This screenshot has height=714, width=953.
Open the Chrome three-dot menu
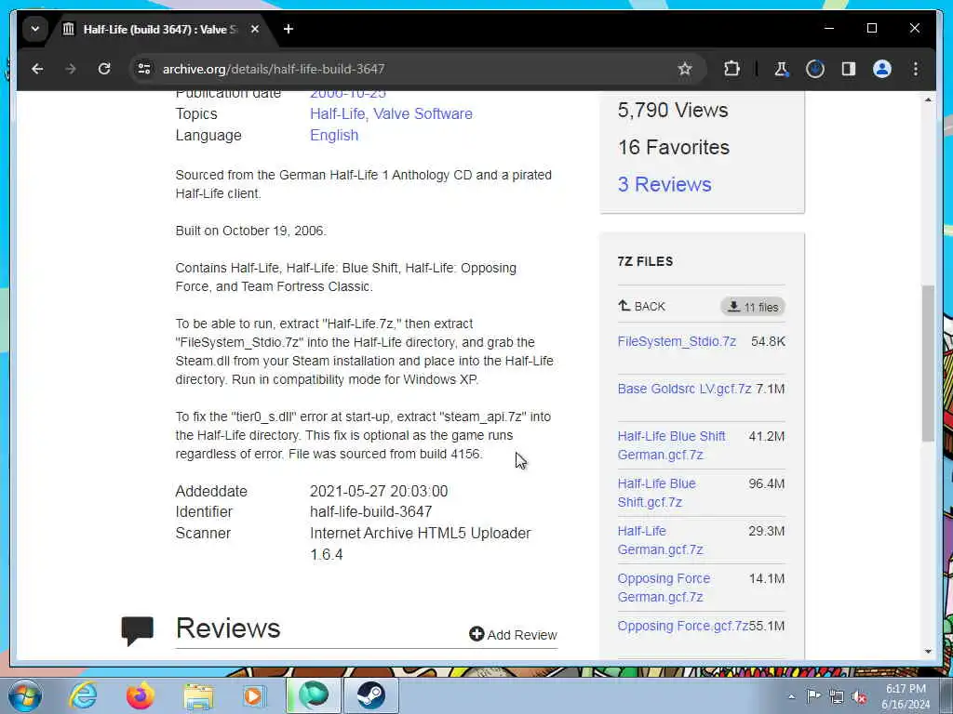pyautogui.click(x=916, y=69)
